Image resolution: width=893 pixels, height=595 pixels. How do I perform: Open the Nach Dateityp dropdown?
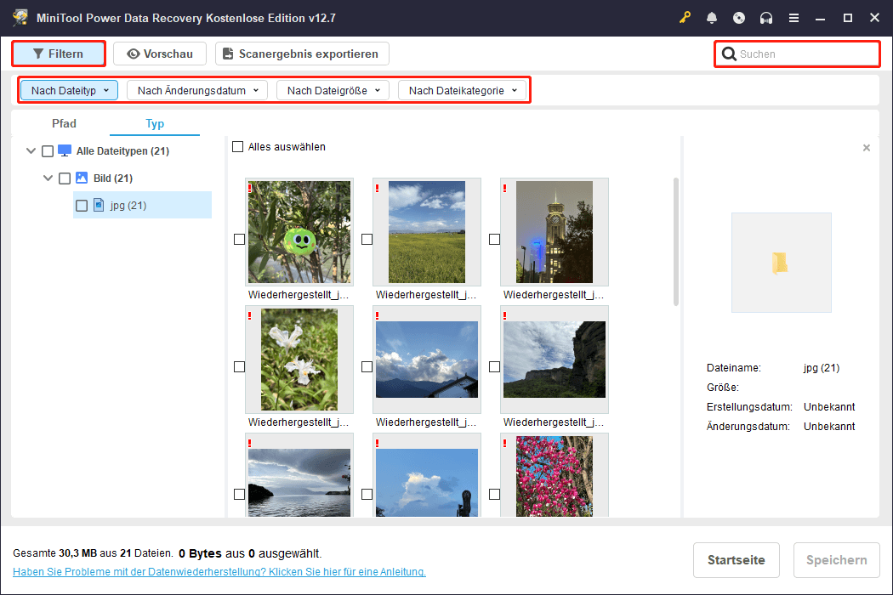point(70,90)
